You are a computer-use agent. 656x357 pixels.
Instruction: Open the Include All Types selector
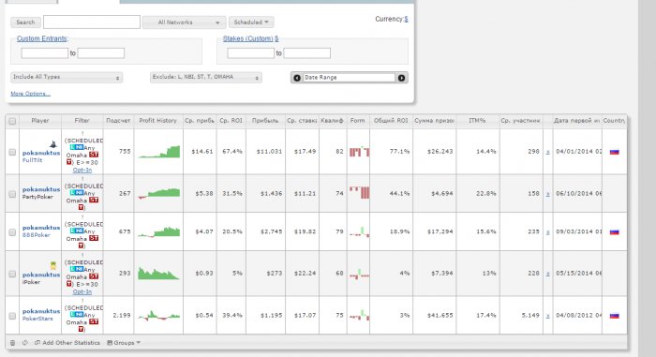pyautogui.click(x=67, y=78)
